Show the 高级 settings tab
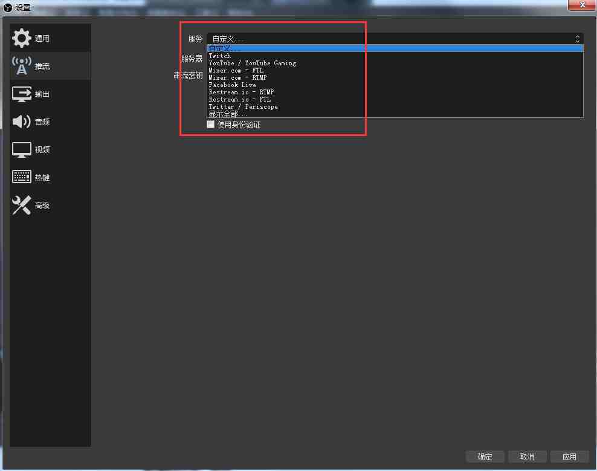Screen dimensions: 597x471 [50, 205]
